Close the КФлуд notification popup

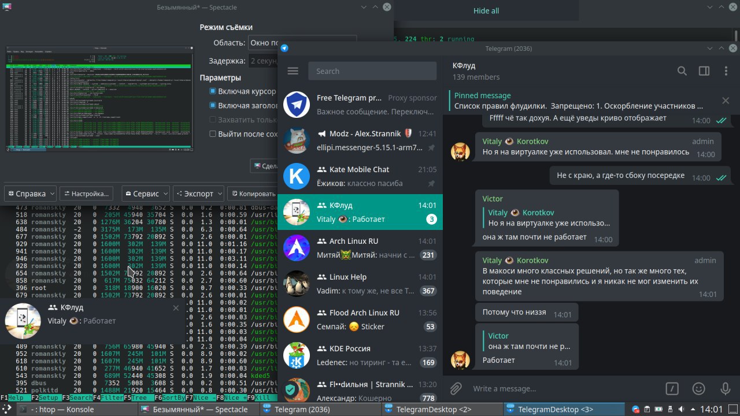point(176,308)
